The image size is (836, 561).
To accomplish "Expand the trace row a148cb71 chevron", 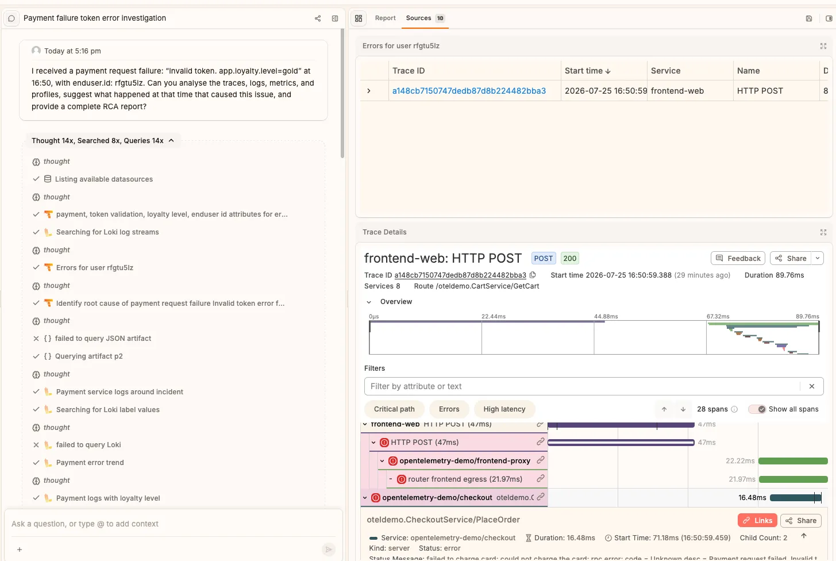I will point(369,91).
